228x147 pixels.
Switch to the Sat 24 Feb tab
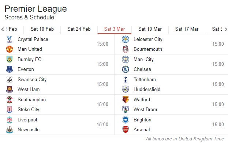point(79,29)
